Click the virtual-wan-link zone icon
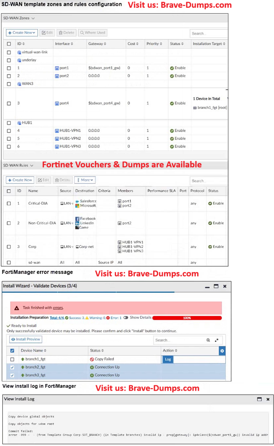Viewport: 274px width, 446px height. click(x=19, y=52)
